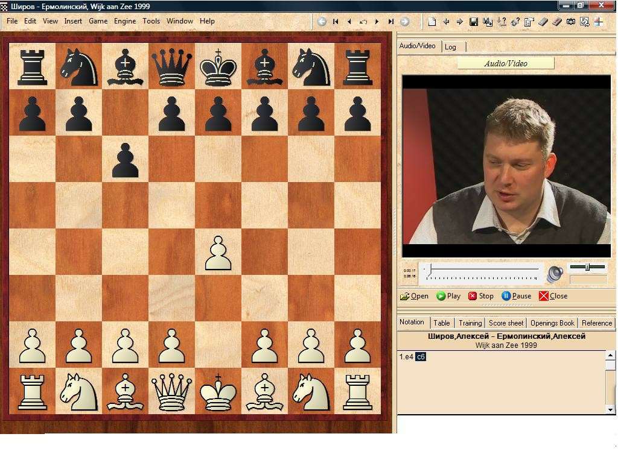The height and width of the screenshot is (463, 618).
Task: Stop the video playback
Action: [x=481, y=296]
